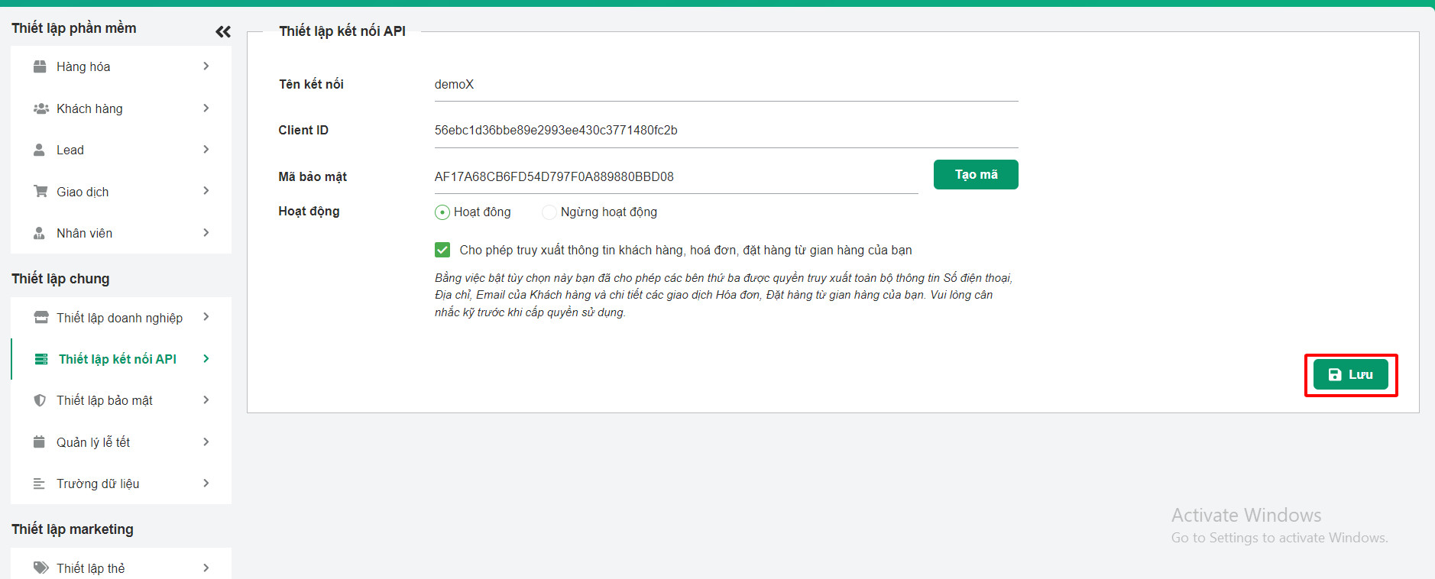Click the Trường dữ liệu lines icon

39,484
